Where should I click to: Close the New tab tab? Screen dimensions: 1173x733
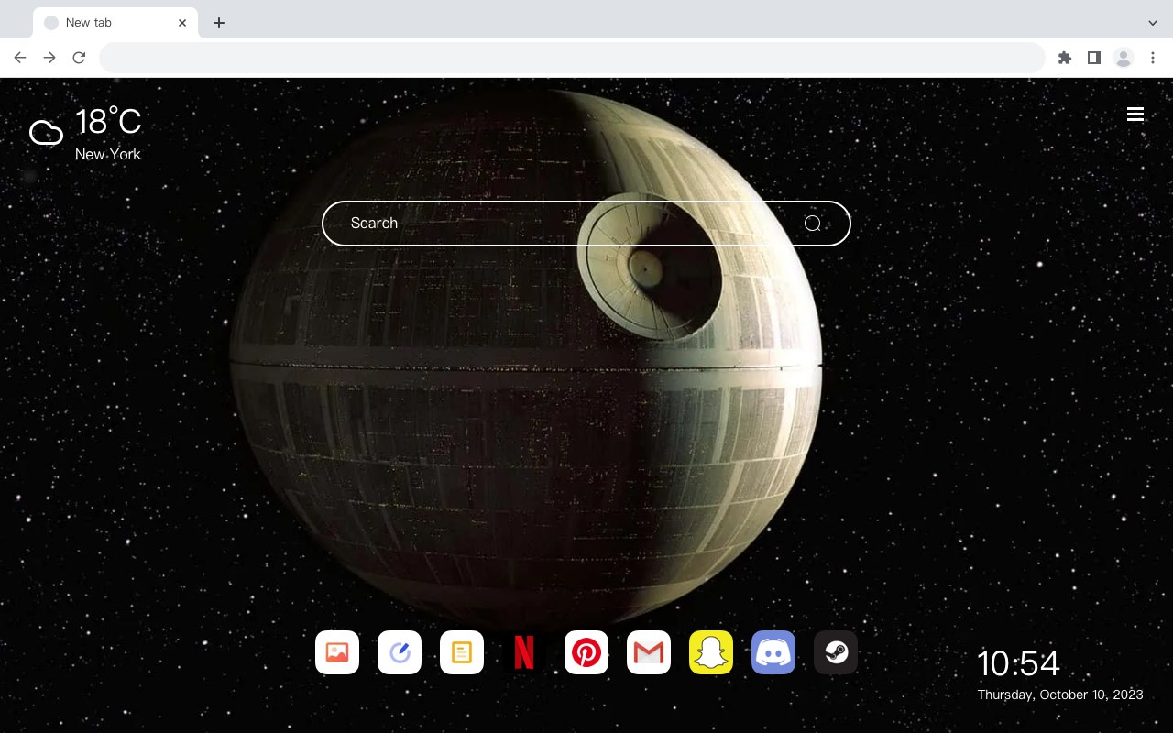click(x=182, y=23)
